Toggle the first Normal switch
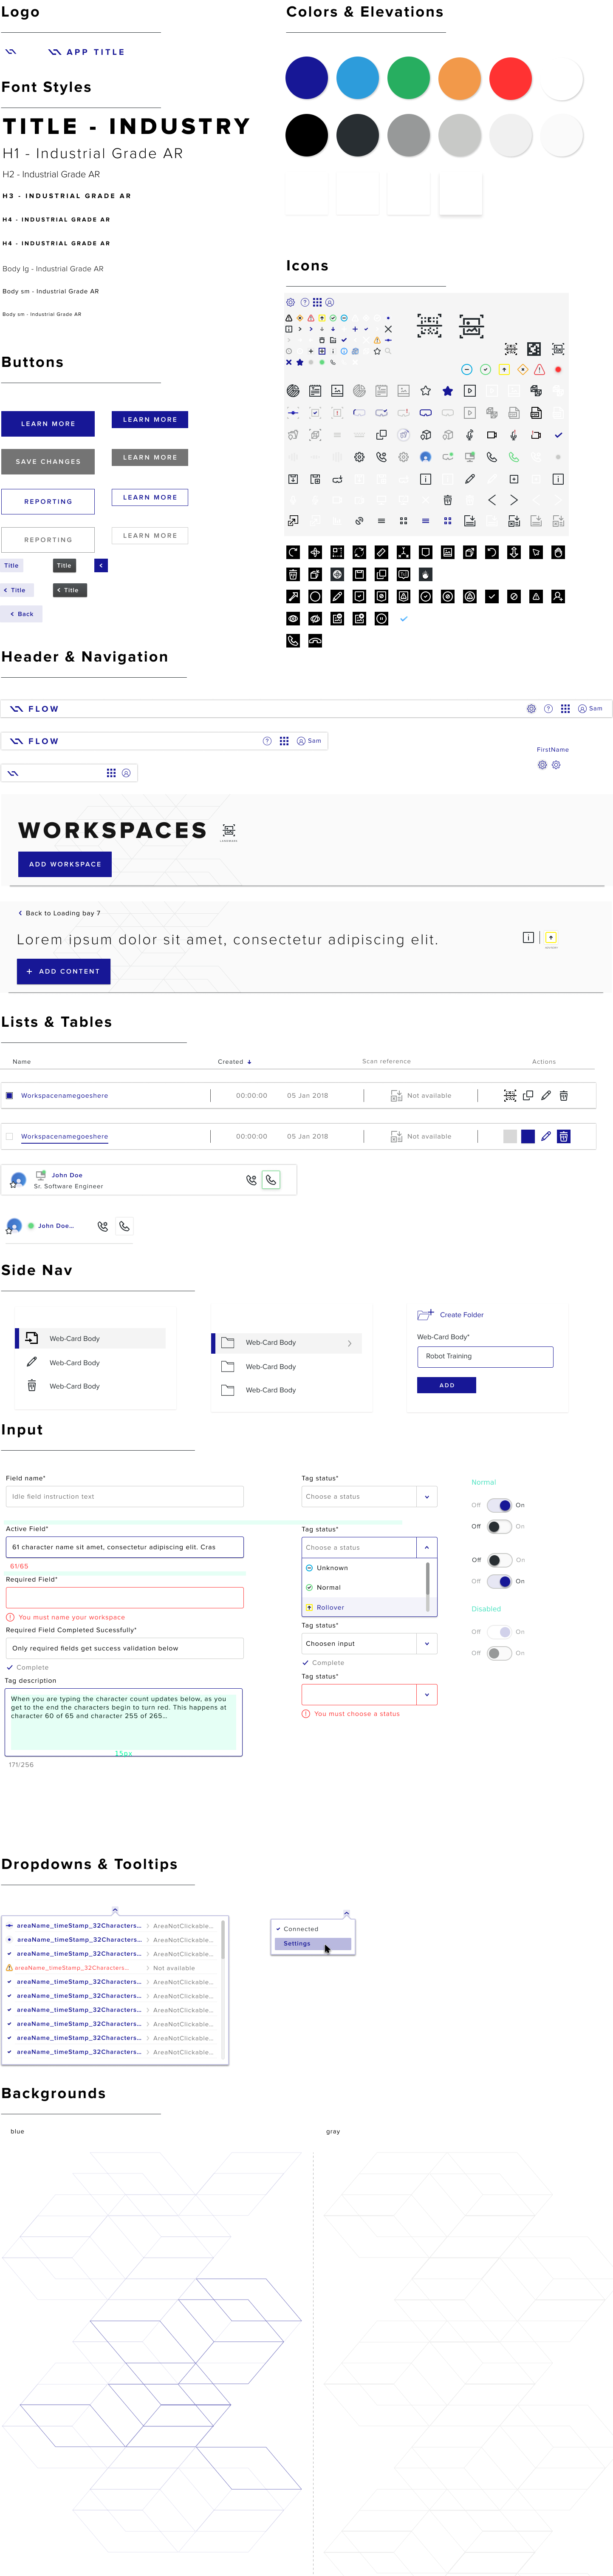613x2576 pixels. tap(500, 1505)
